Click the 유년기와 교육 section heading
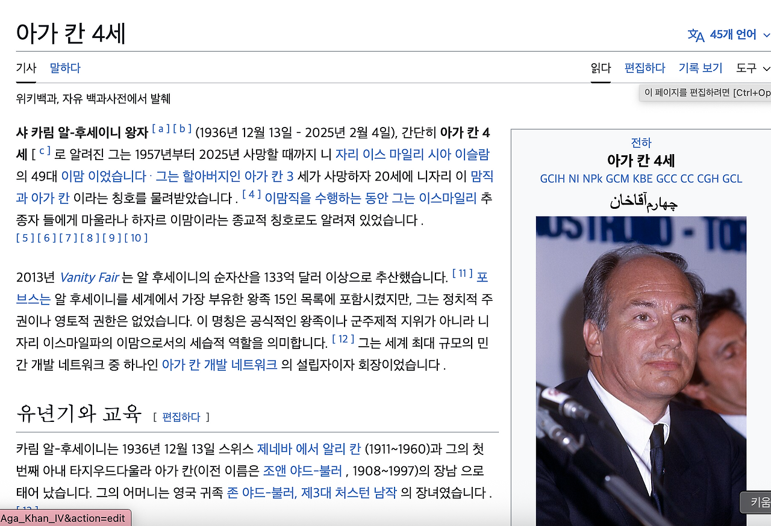Viewport: 771px width, 526px height. point(79,414)
